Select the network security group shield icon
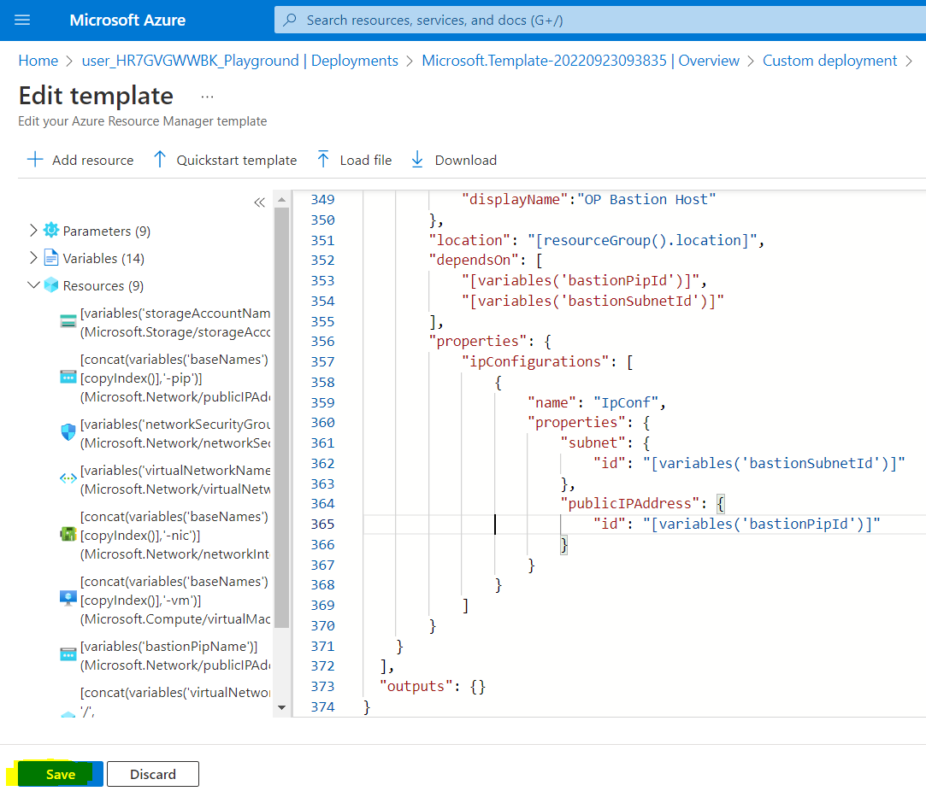The width and height of the screenshot is (926, 797). pyautogui.click(x=68, y=432)
